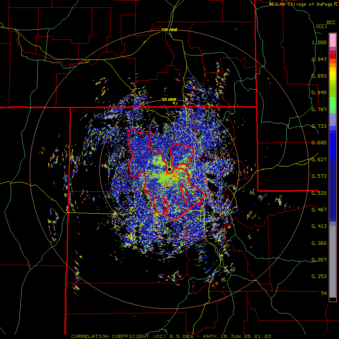Viewport: 339px width, 339px height.
Task: Select the 0.307 legend value
Action: tap(319, 260)
